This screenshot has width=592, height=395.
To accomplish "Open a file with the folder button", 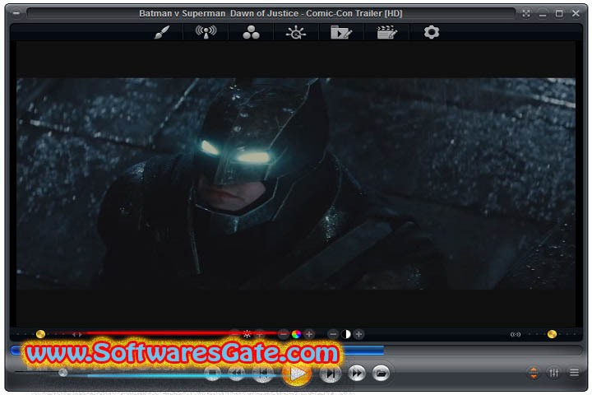I will pyautogui.click(x=381, y=374).
